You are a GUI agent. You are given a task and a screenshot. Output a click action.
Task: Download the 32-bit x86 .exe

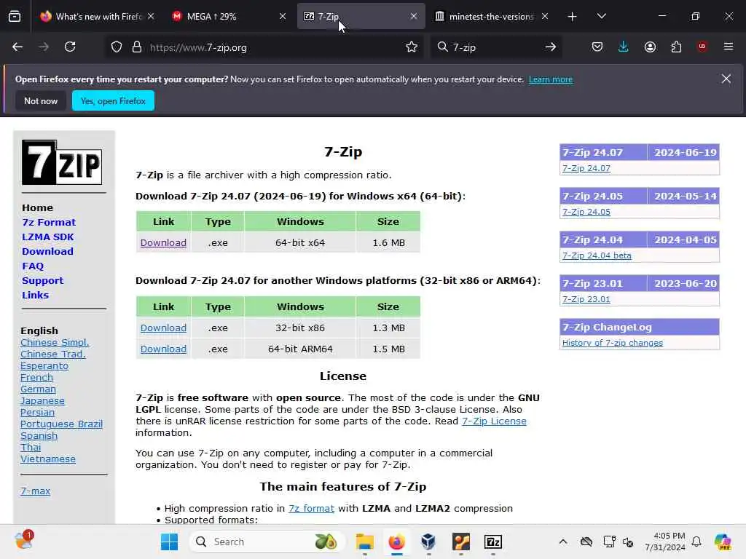[163, 328]
